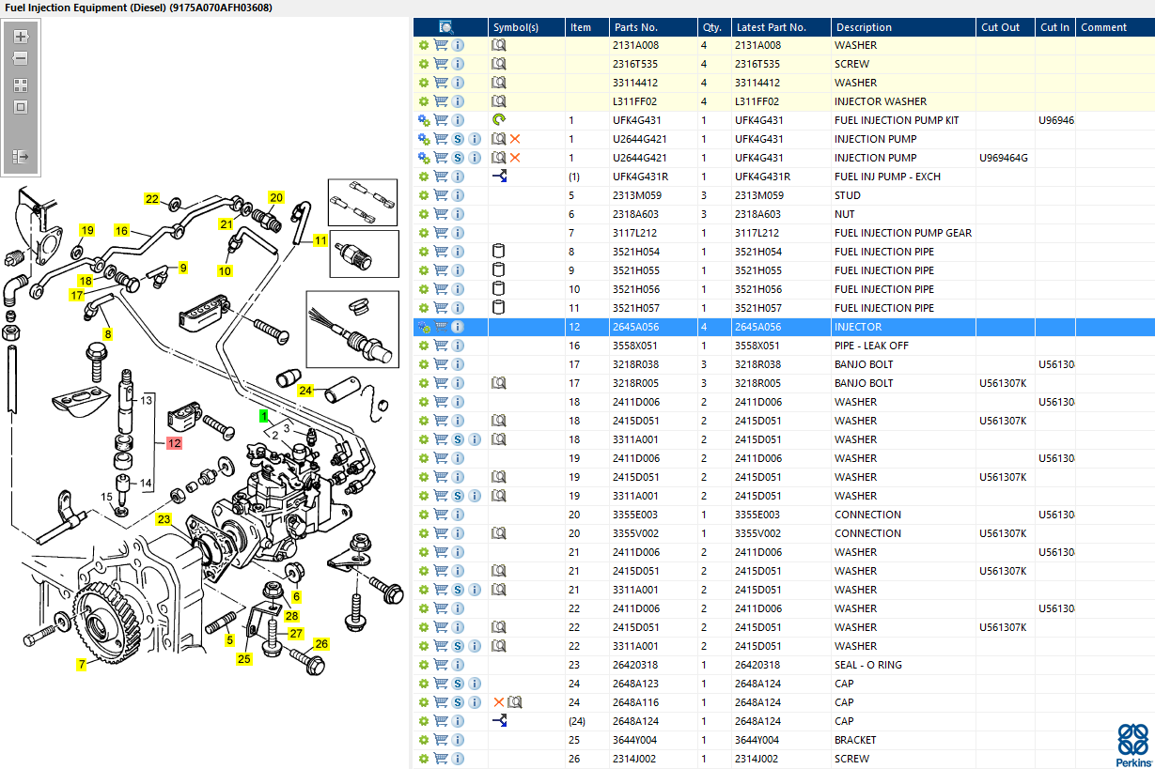Click green rotate symbol for FUEL INJECTION PUMP KIT
The image size is (1155, 769).
pos(499,120)
